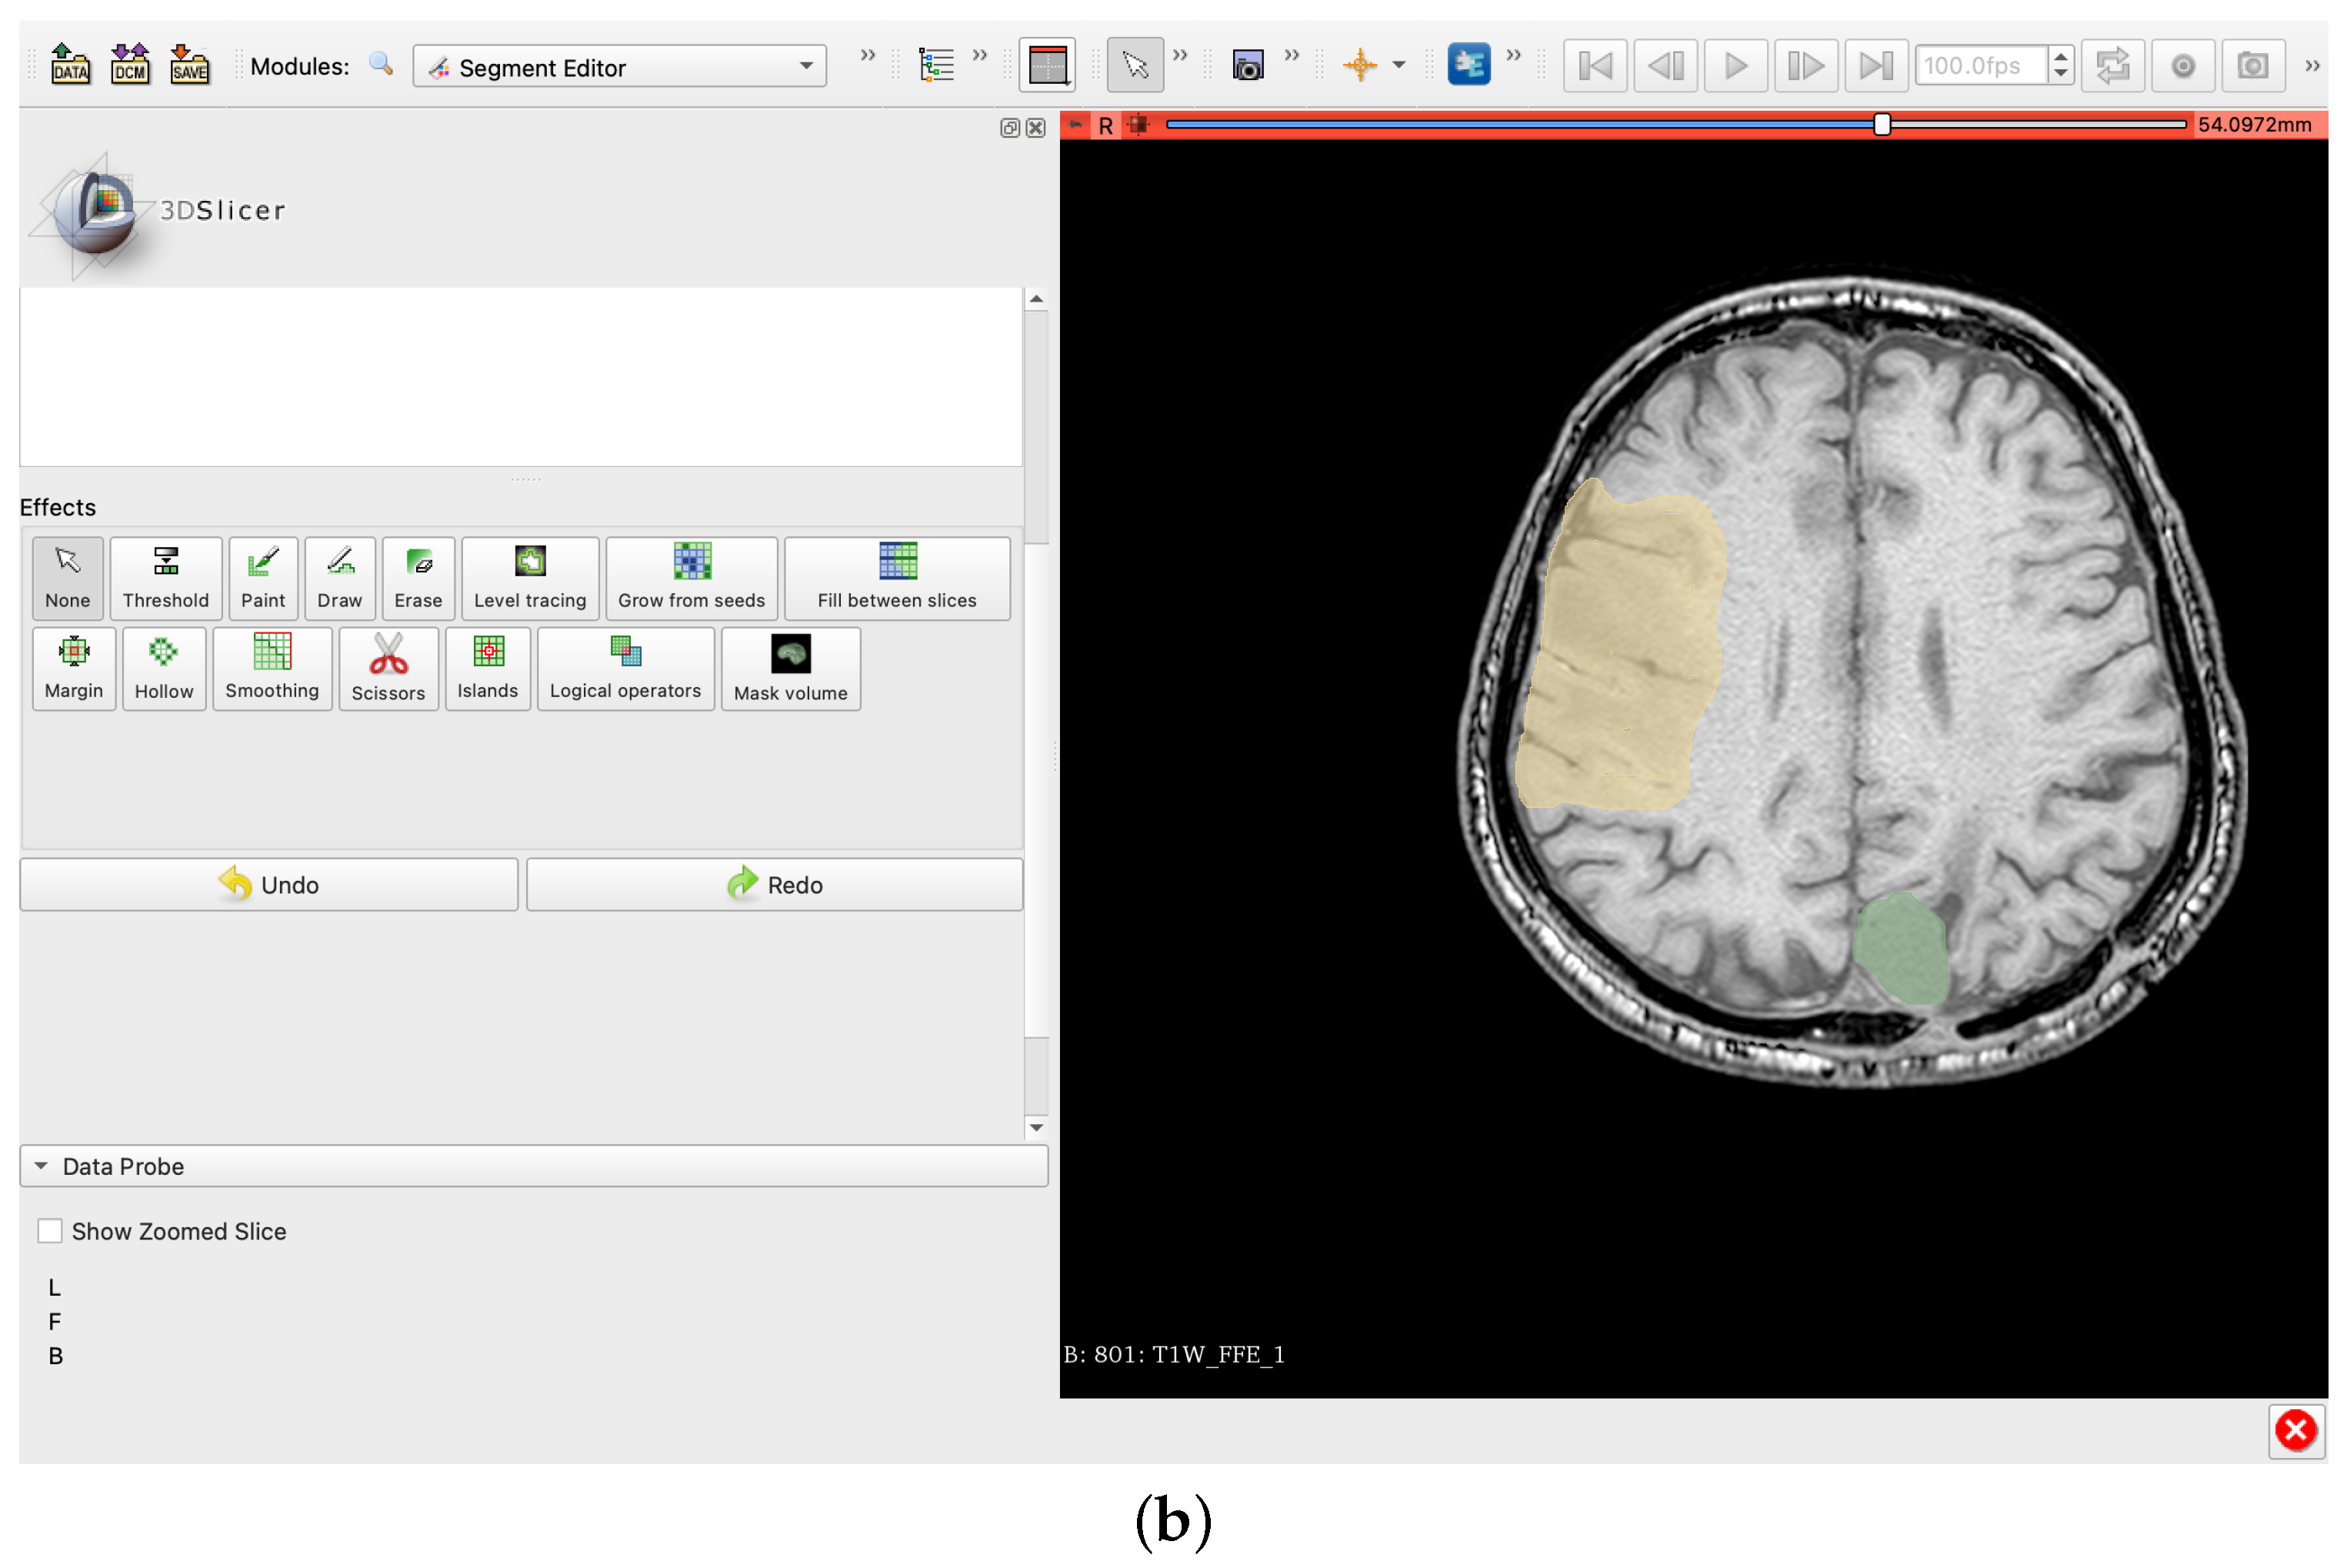
Task: Open the Modules dropdown selector
Action: click(x=618, y=67)
